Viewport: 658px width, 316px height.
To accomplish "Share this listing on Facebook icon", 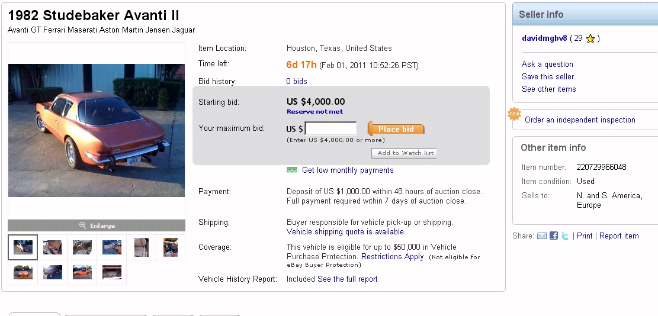I will [x=554, y=236].
